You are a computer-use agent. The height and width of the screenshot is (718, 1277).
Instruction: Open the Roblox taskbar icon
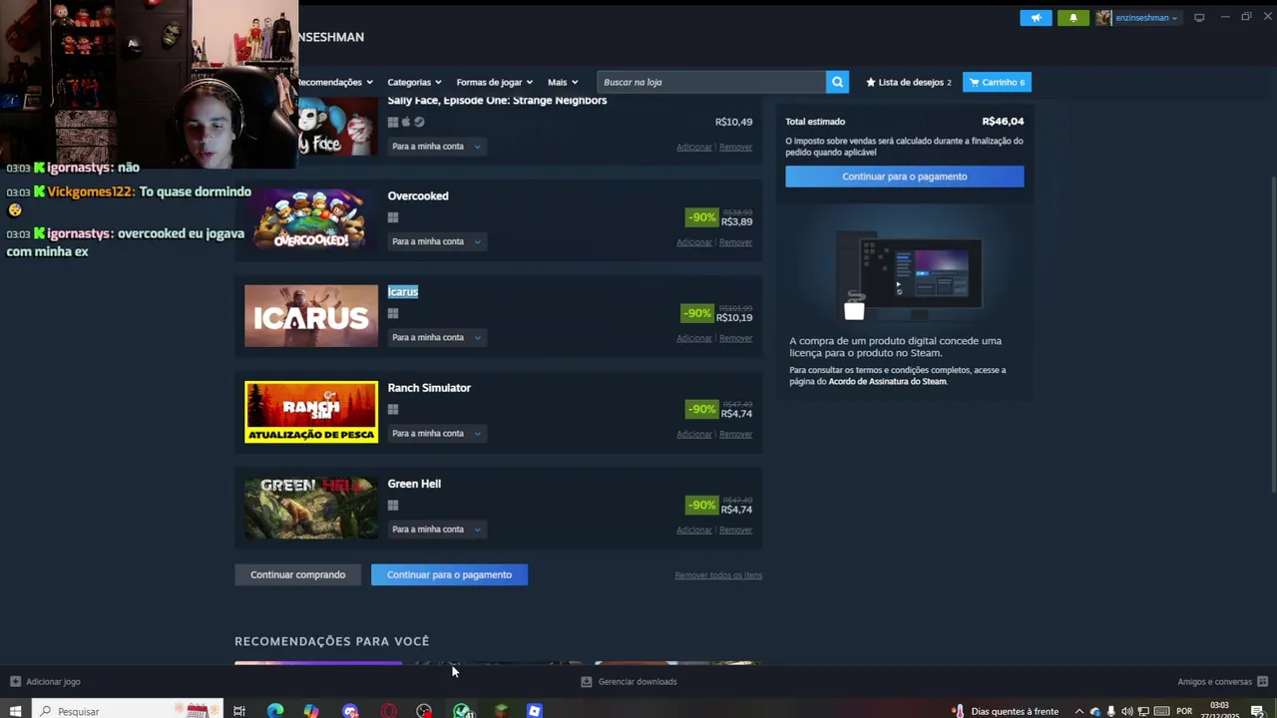click(x=535, y=711)
